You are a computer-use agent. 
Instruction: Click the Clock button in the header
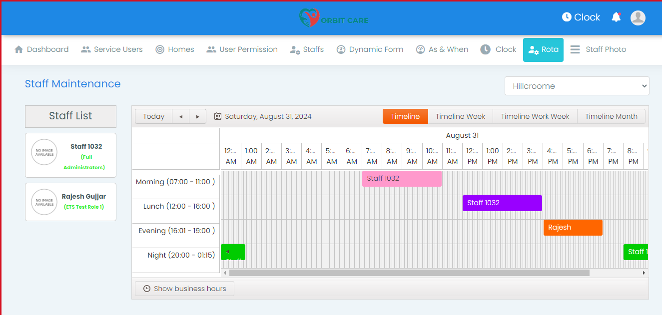point(581,16)
